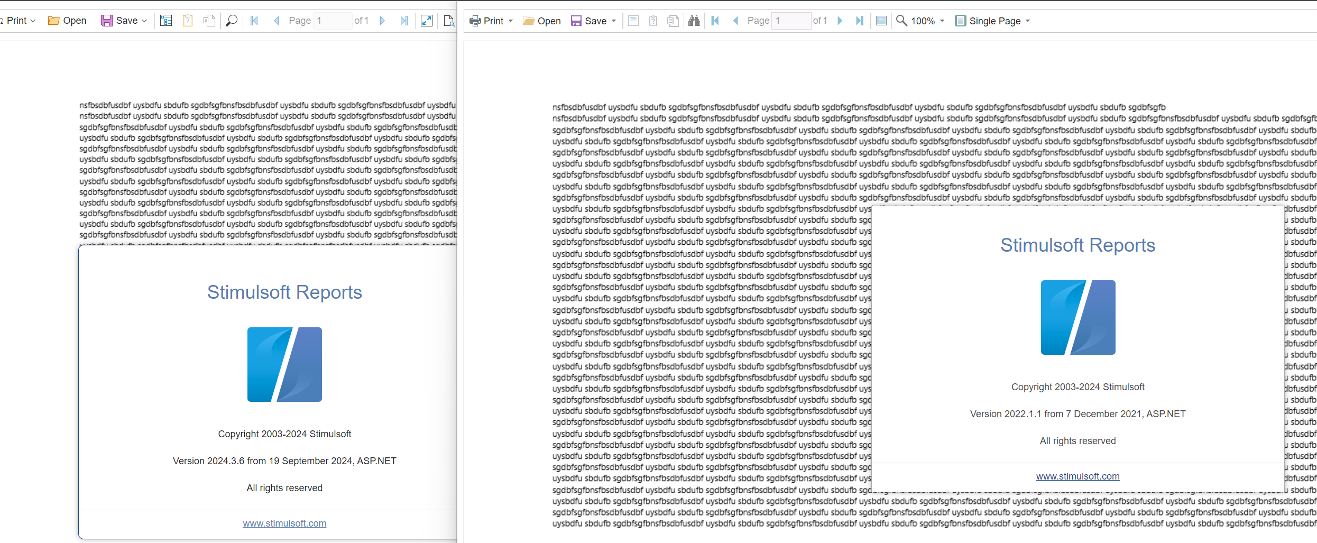Click parameters clipboard icon in right viewer
This screenshot has height=543, width=1317.
[653, 21]
